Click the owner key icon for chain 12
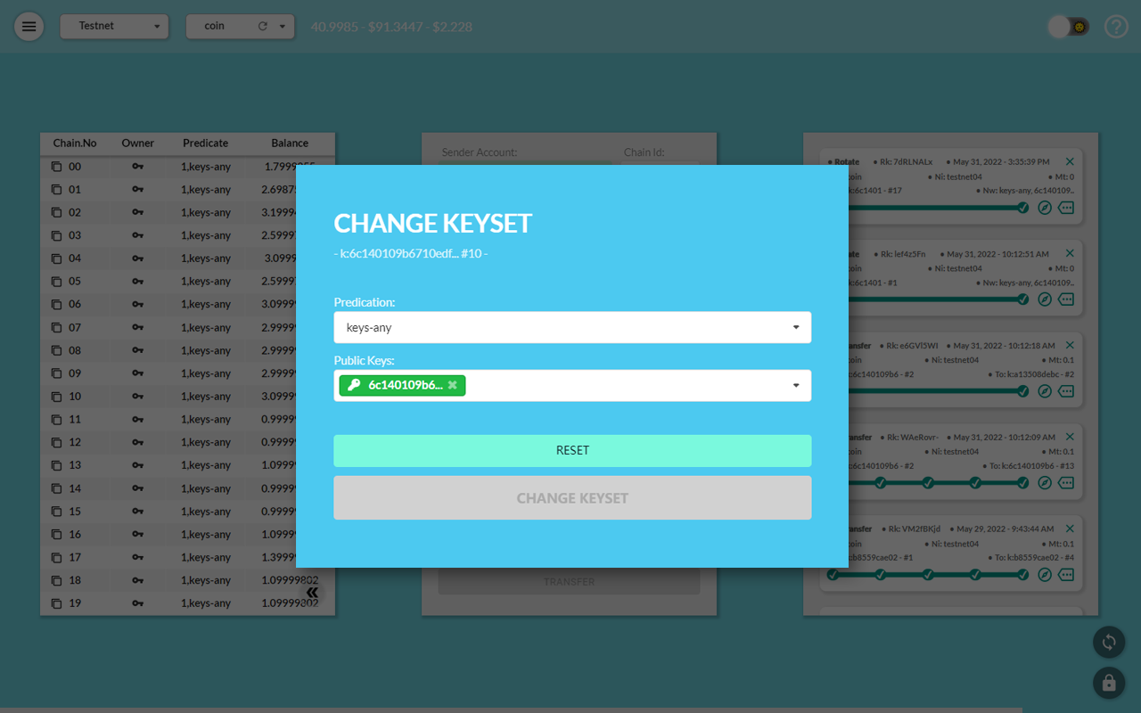 tap(137, 442)
